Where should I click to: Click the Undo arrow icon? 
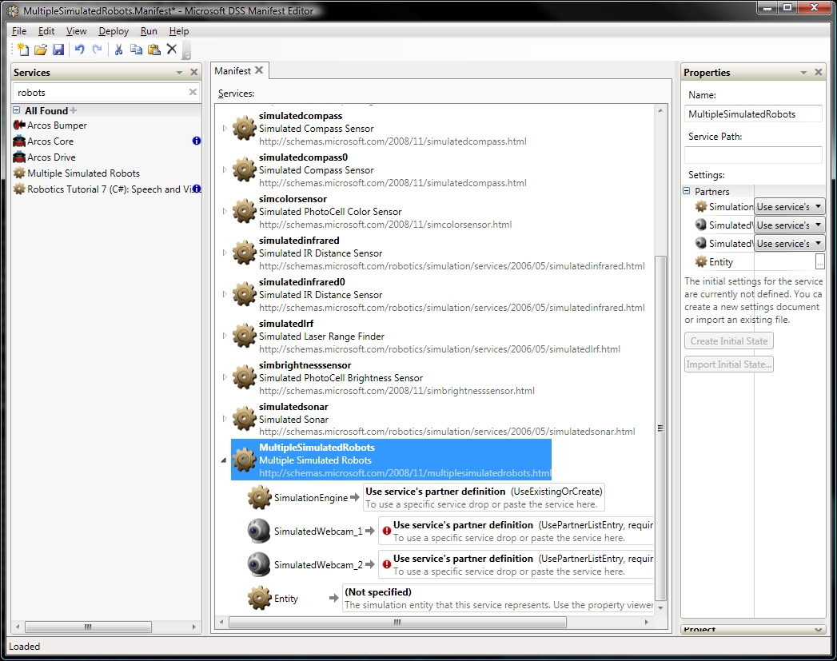click(x=79, y=50)
